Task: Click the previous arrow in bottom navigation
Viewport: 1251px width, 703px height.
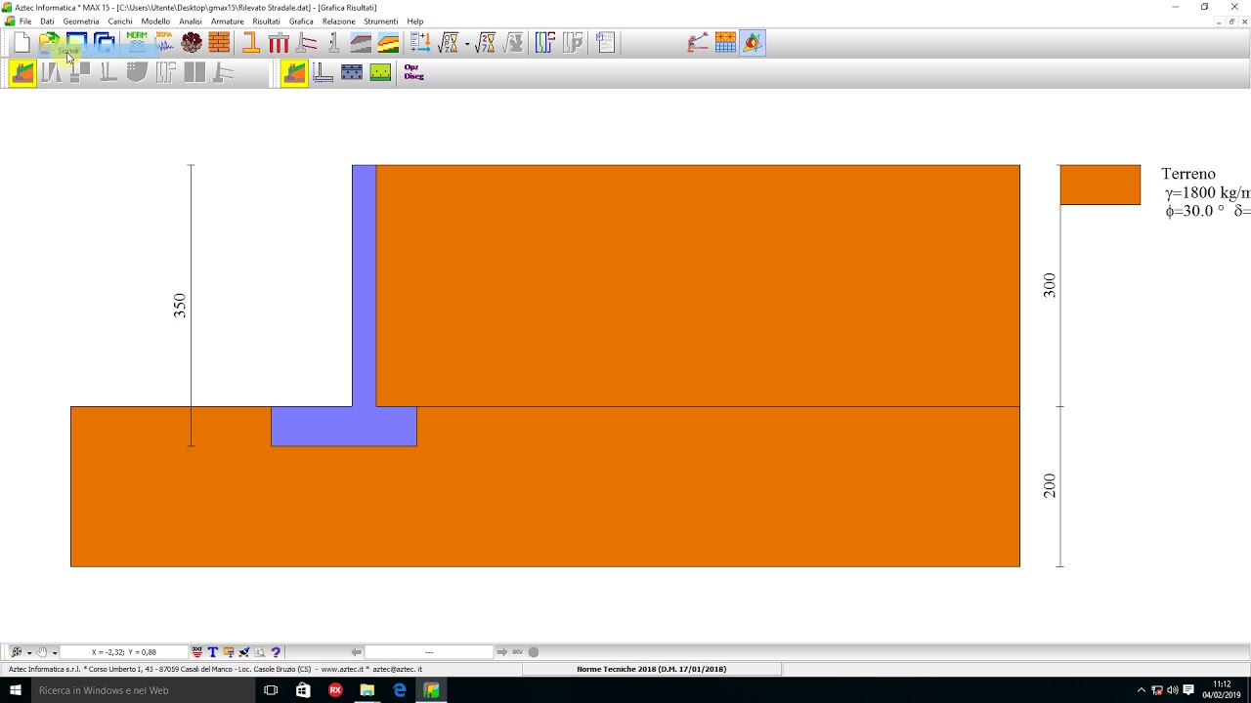Action: coord(357,652)
